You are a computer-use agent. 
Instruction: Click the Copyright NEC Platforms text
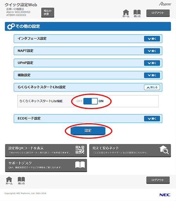[25, 194]
